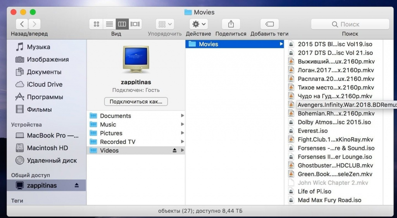Click the Поделиться share icon
397x218 pixels.
pos(231,24)
